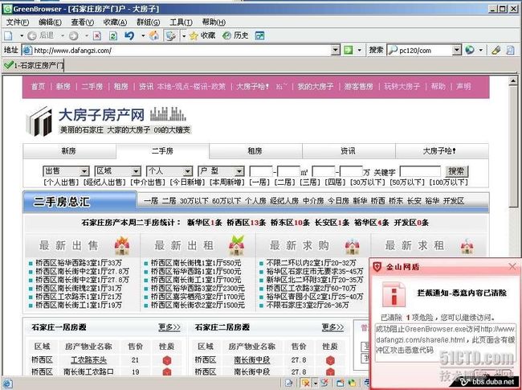
Task: Switch to the 资讯 search tab
Action: pyautogui.click(x=349, y=151)
